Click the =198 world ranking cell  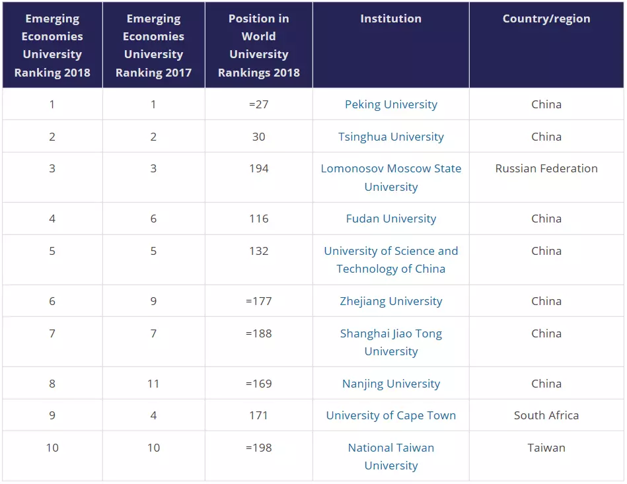pos(258,448)
